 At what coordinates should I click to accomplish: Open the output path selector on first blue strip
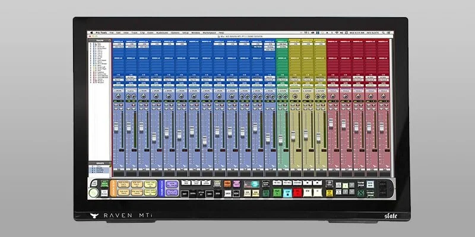point(118,80)
